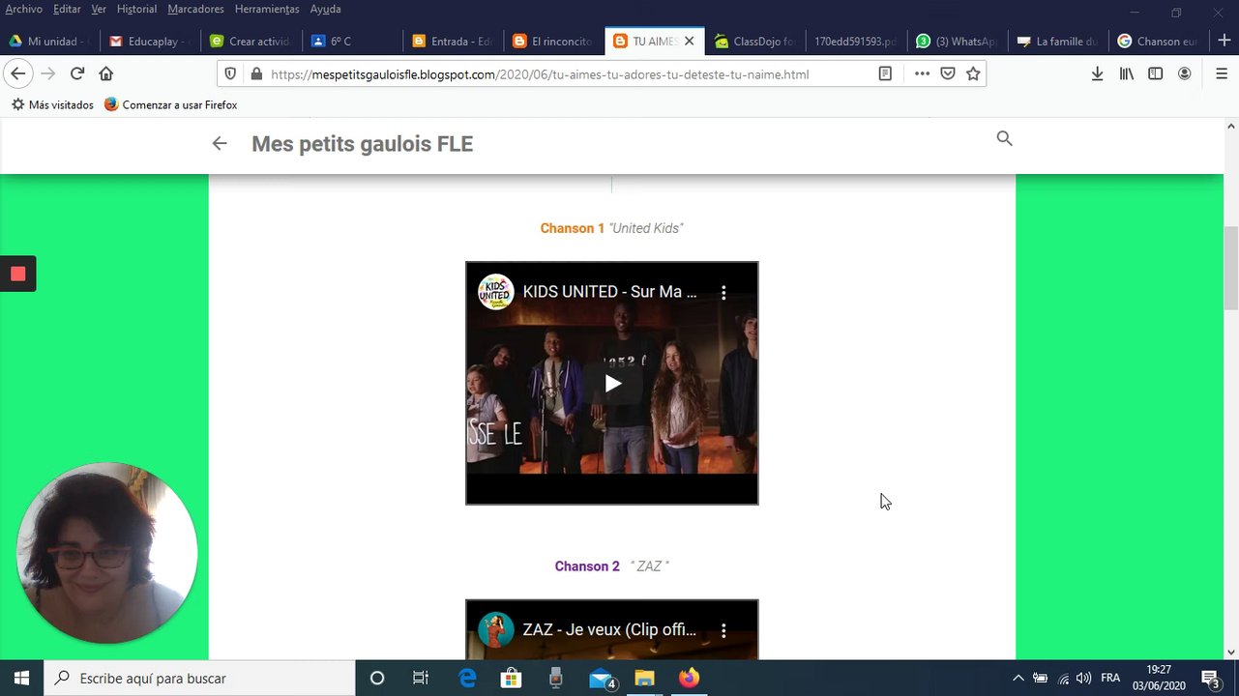Viewport: 1239px width, 696px height.
Task: Open the Firefox hamburger menu
Action: pos(1222,73)
